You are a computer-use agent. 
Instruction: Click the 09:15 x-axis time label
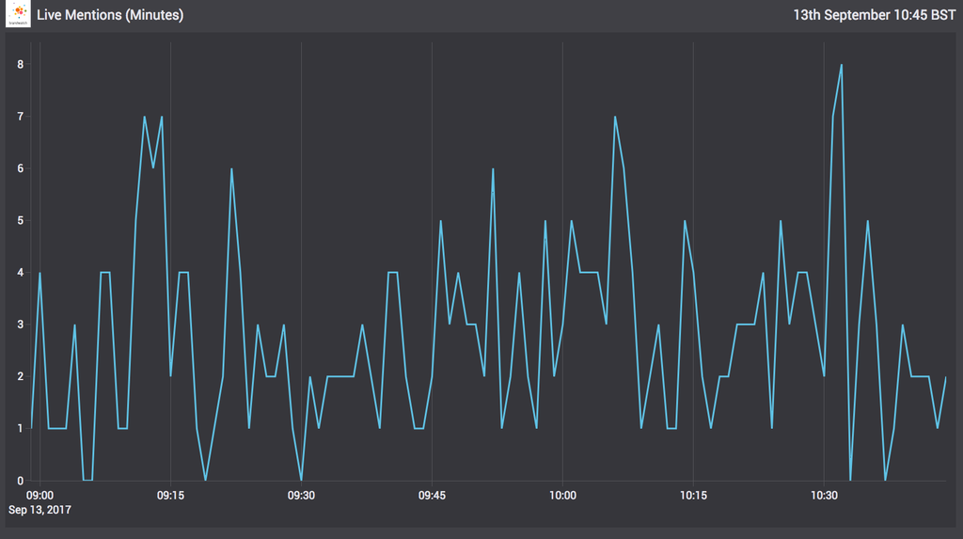(x=170, y=495)
